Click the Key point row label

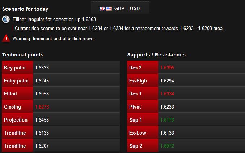pos(15,68)
